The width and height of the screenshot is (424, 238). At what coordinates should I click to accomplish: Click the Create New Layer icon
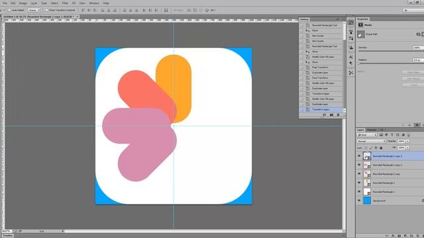point(417,236)
